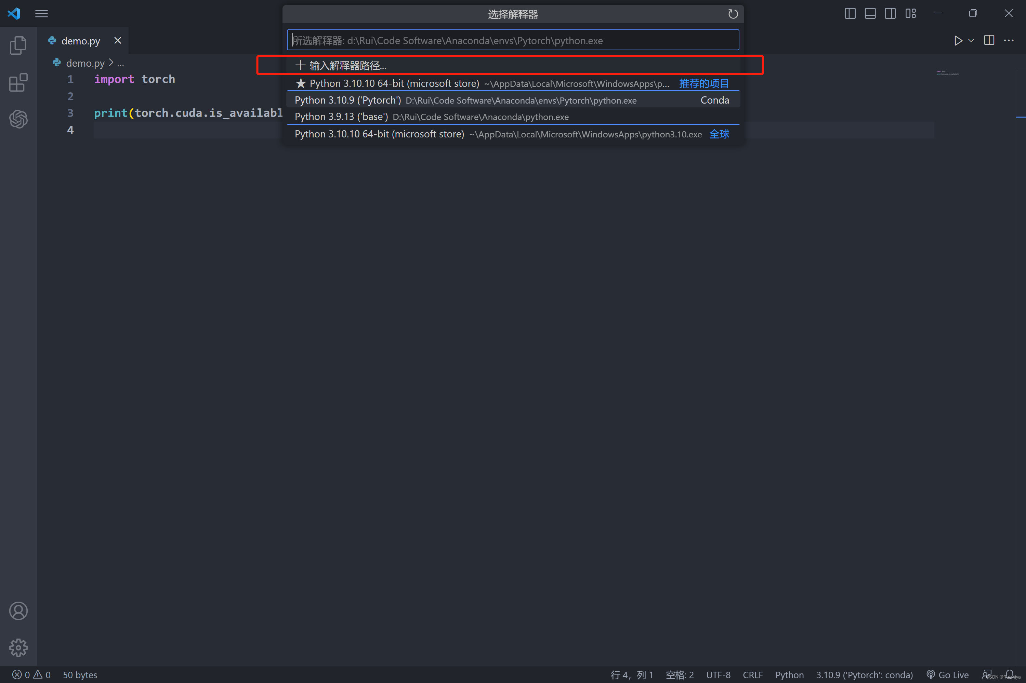Click the print(torch.cuda...) code line
Viewport: 1026px width, 683px height.
(188, 113)
